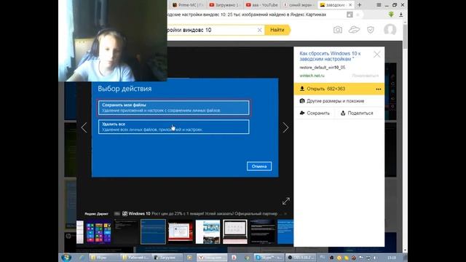This screenshot has height=262, width=466.
Task: Open the Рабочий taskbar folder item
Action: click(135, 258)
